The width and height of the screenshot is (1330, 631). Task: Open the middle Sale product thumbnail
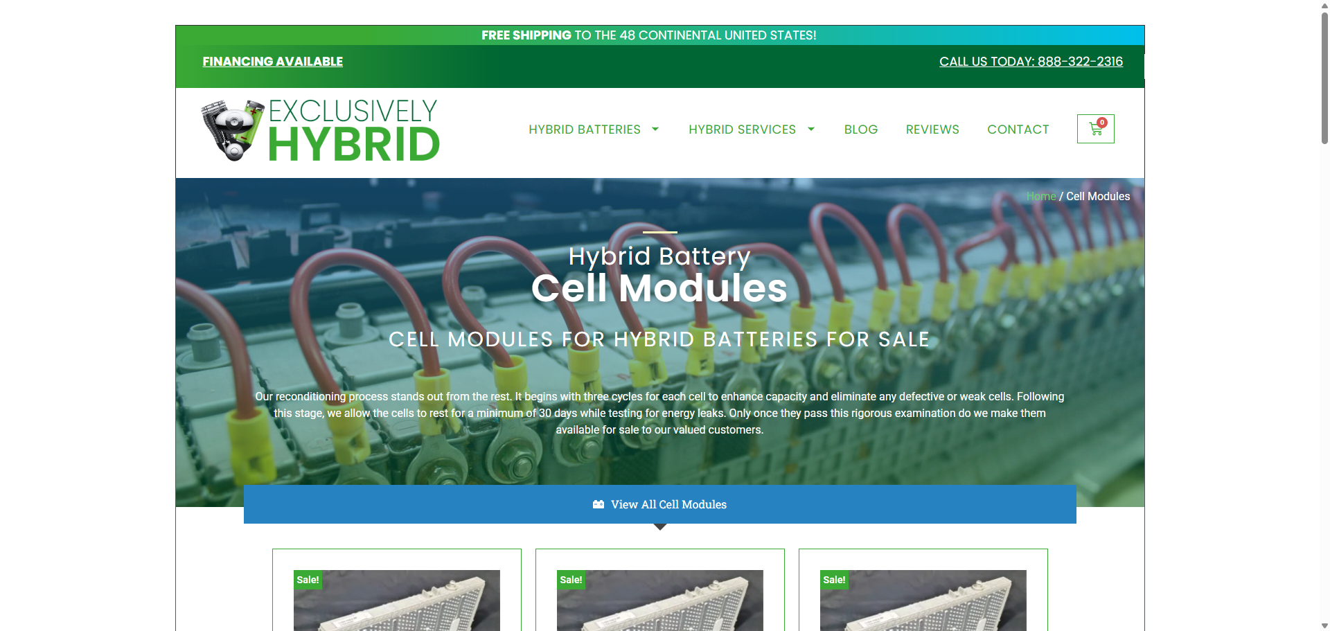pyautogui.click(x=660, y=601)
